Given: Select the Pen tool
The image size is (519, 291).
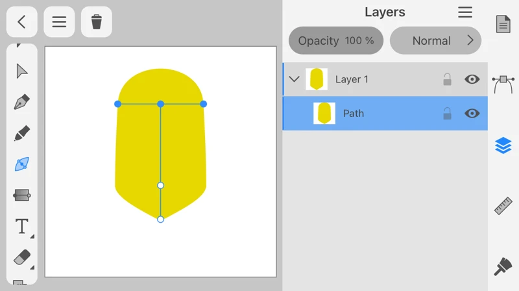Looking at the screenshot, I should (x=21, y=102).
